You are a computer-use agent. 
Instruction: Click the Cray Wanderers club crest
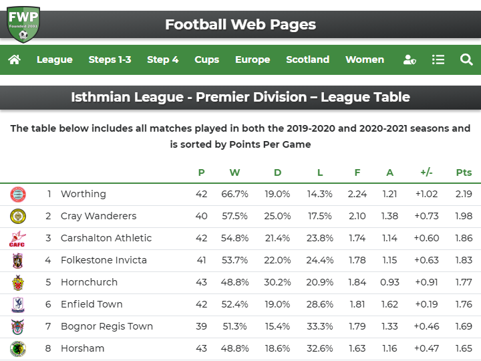18,217
